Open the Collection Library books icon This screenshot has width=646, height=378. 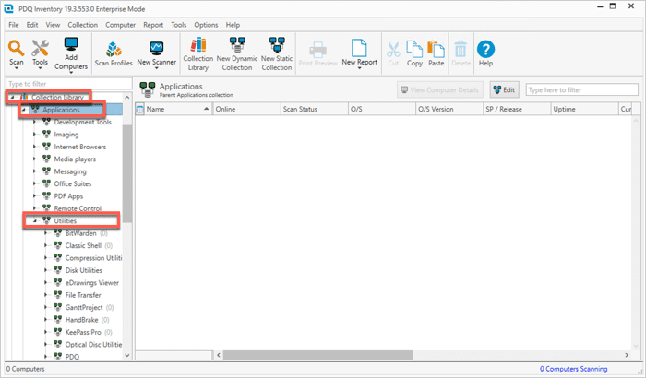(198, 45)
